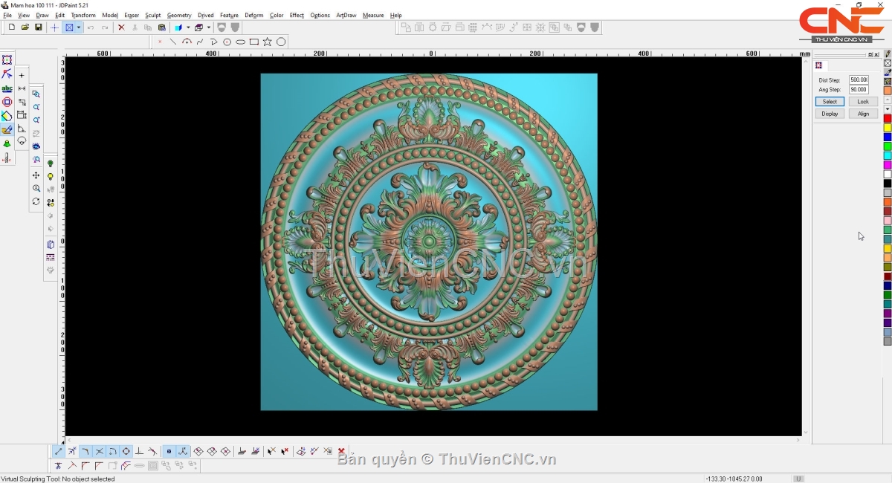The height and width of the screenshot is (483, 892).
Task: Toggle the endpoint snap button
Action: (x=59, y=451)
